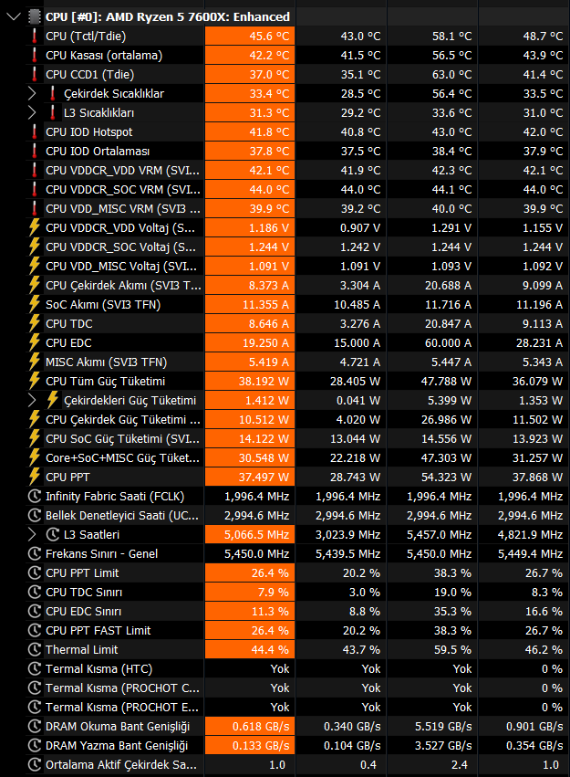Image resolution: width=570 pixels, height=777 pixels.
Task: Select the DRAM Yazma Bant Genişliği label
Action: click(117, 746)
